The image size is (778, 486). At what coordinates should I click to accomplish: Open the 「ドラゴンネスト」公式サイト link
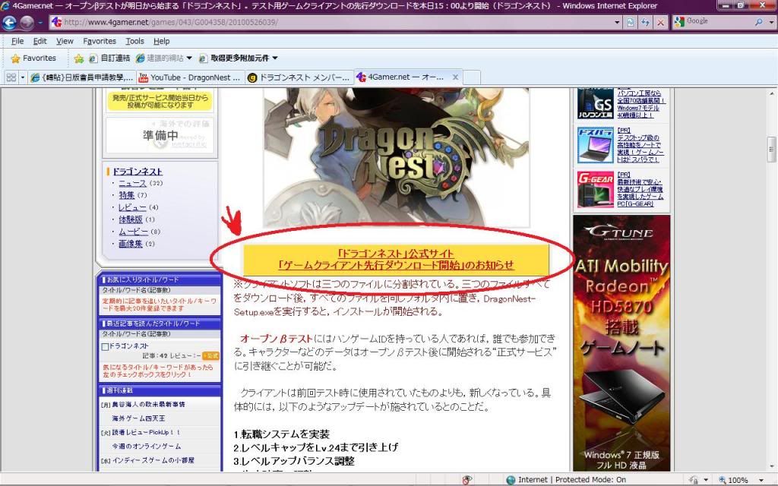click(395, 253)
